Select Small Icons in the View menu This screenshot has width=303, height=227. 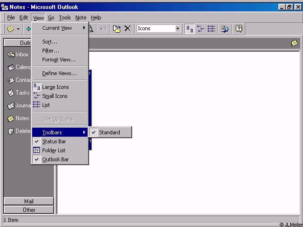[60, 96]
